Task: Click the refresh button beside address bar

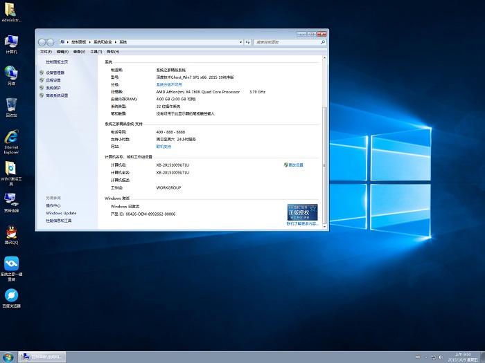Action: [247, 42]
